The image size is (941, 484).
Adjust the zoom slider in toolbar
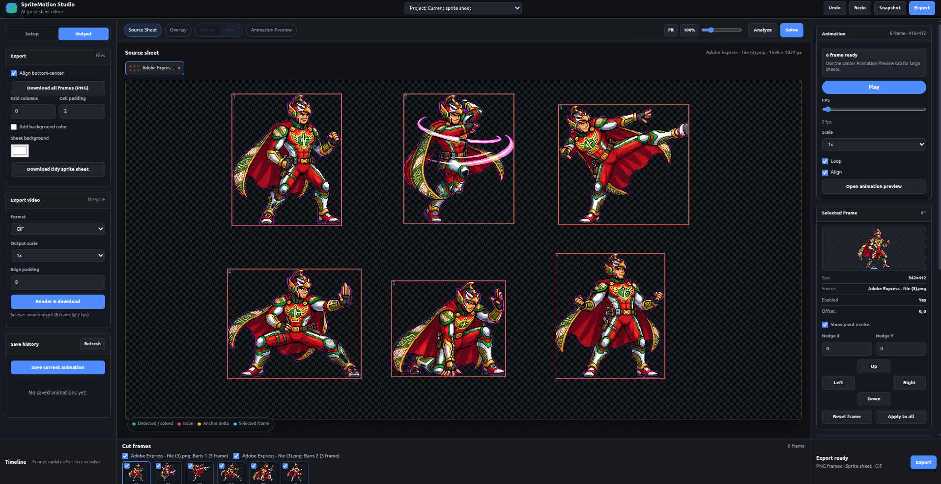pyautogui.click(x=721, y=30)
